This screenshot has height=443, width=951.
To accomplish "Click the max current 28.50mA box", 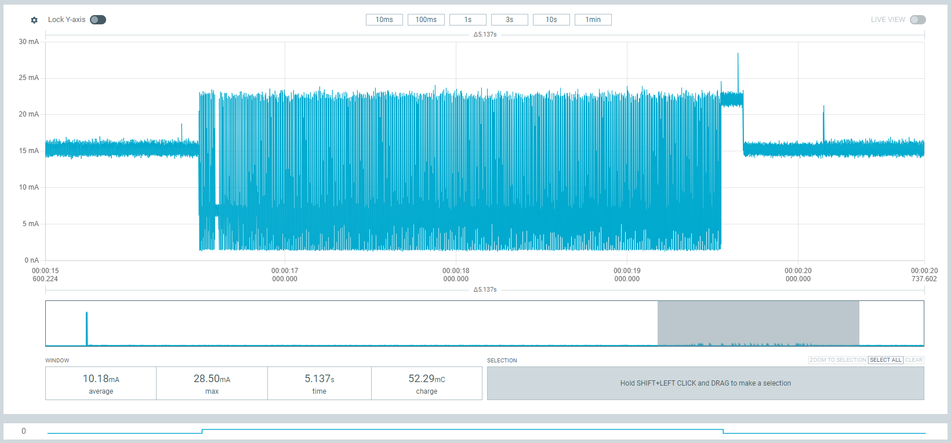I will [x=212, y=383].
